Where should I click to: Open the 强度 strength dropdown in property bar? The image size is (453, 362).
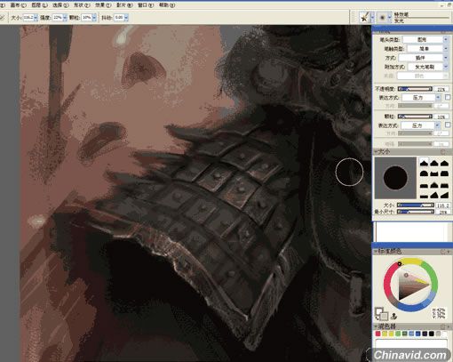(x=65, y=18)
